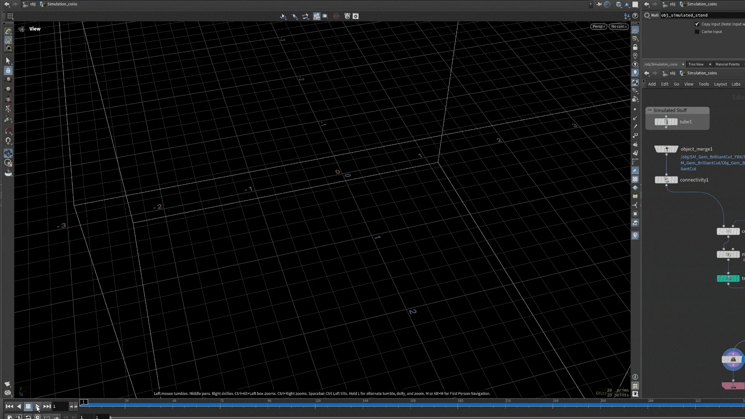Screen dimensions: 745x419
Task: Switch to the Tree View tab
Action: click(696, 64)
